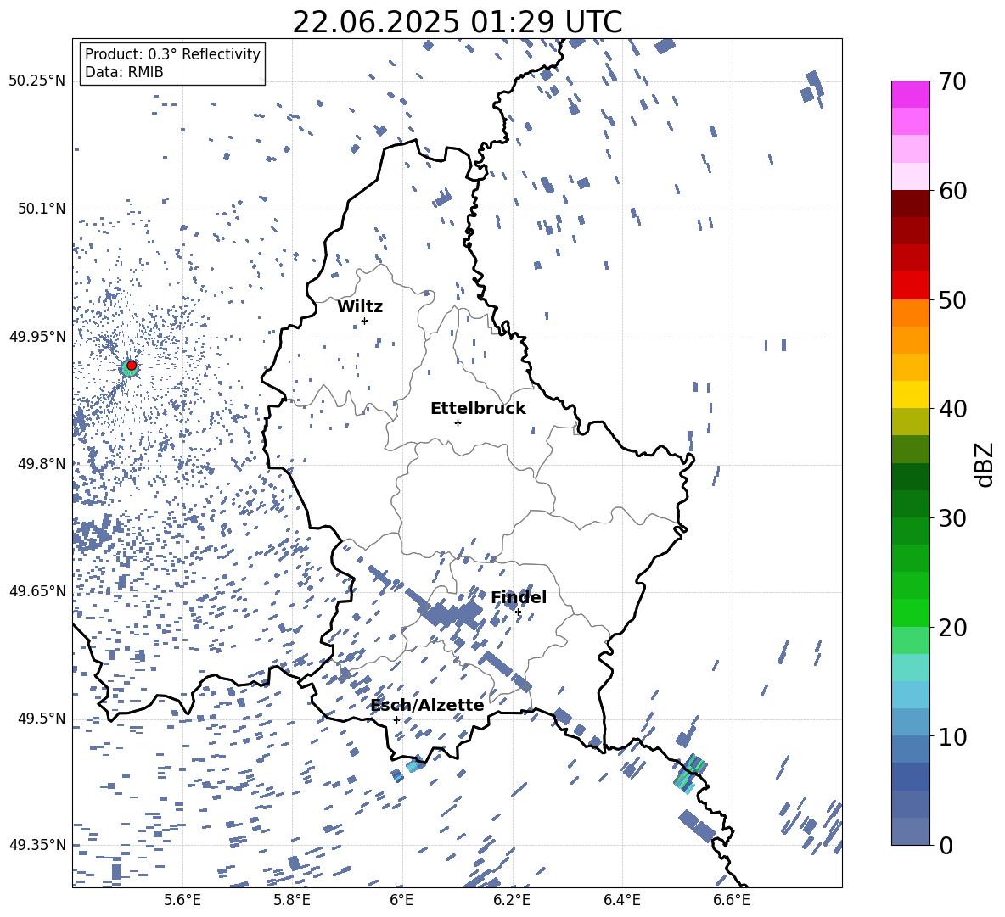Image resolution: width=1005 pixels, height=917 pixels.
Task: Click the dark green segment above 30
Action: coord(910,503)
